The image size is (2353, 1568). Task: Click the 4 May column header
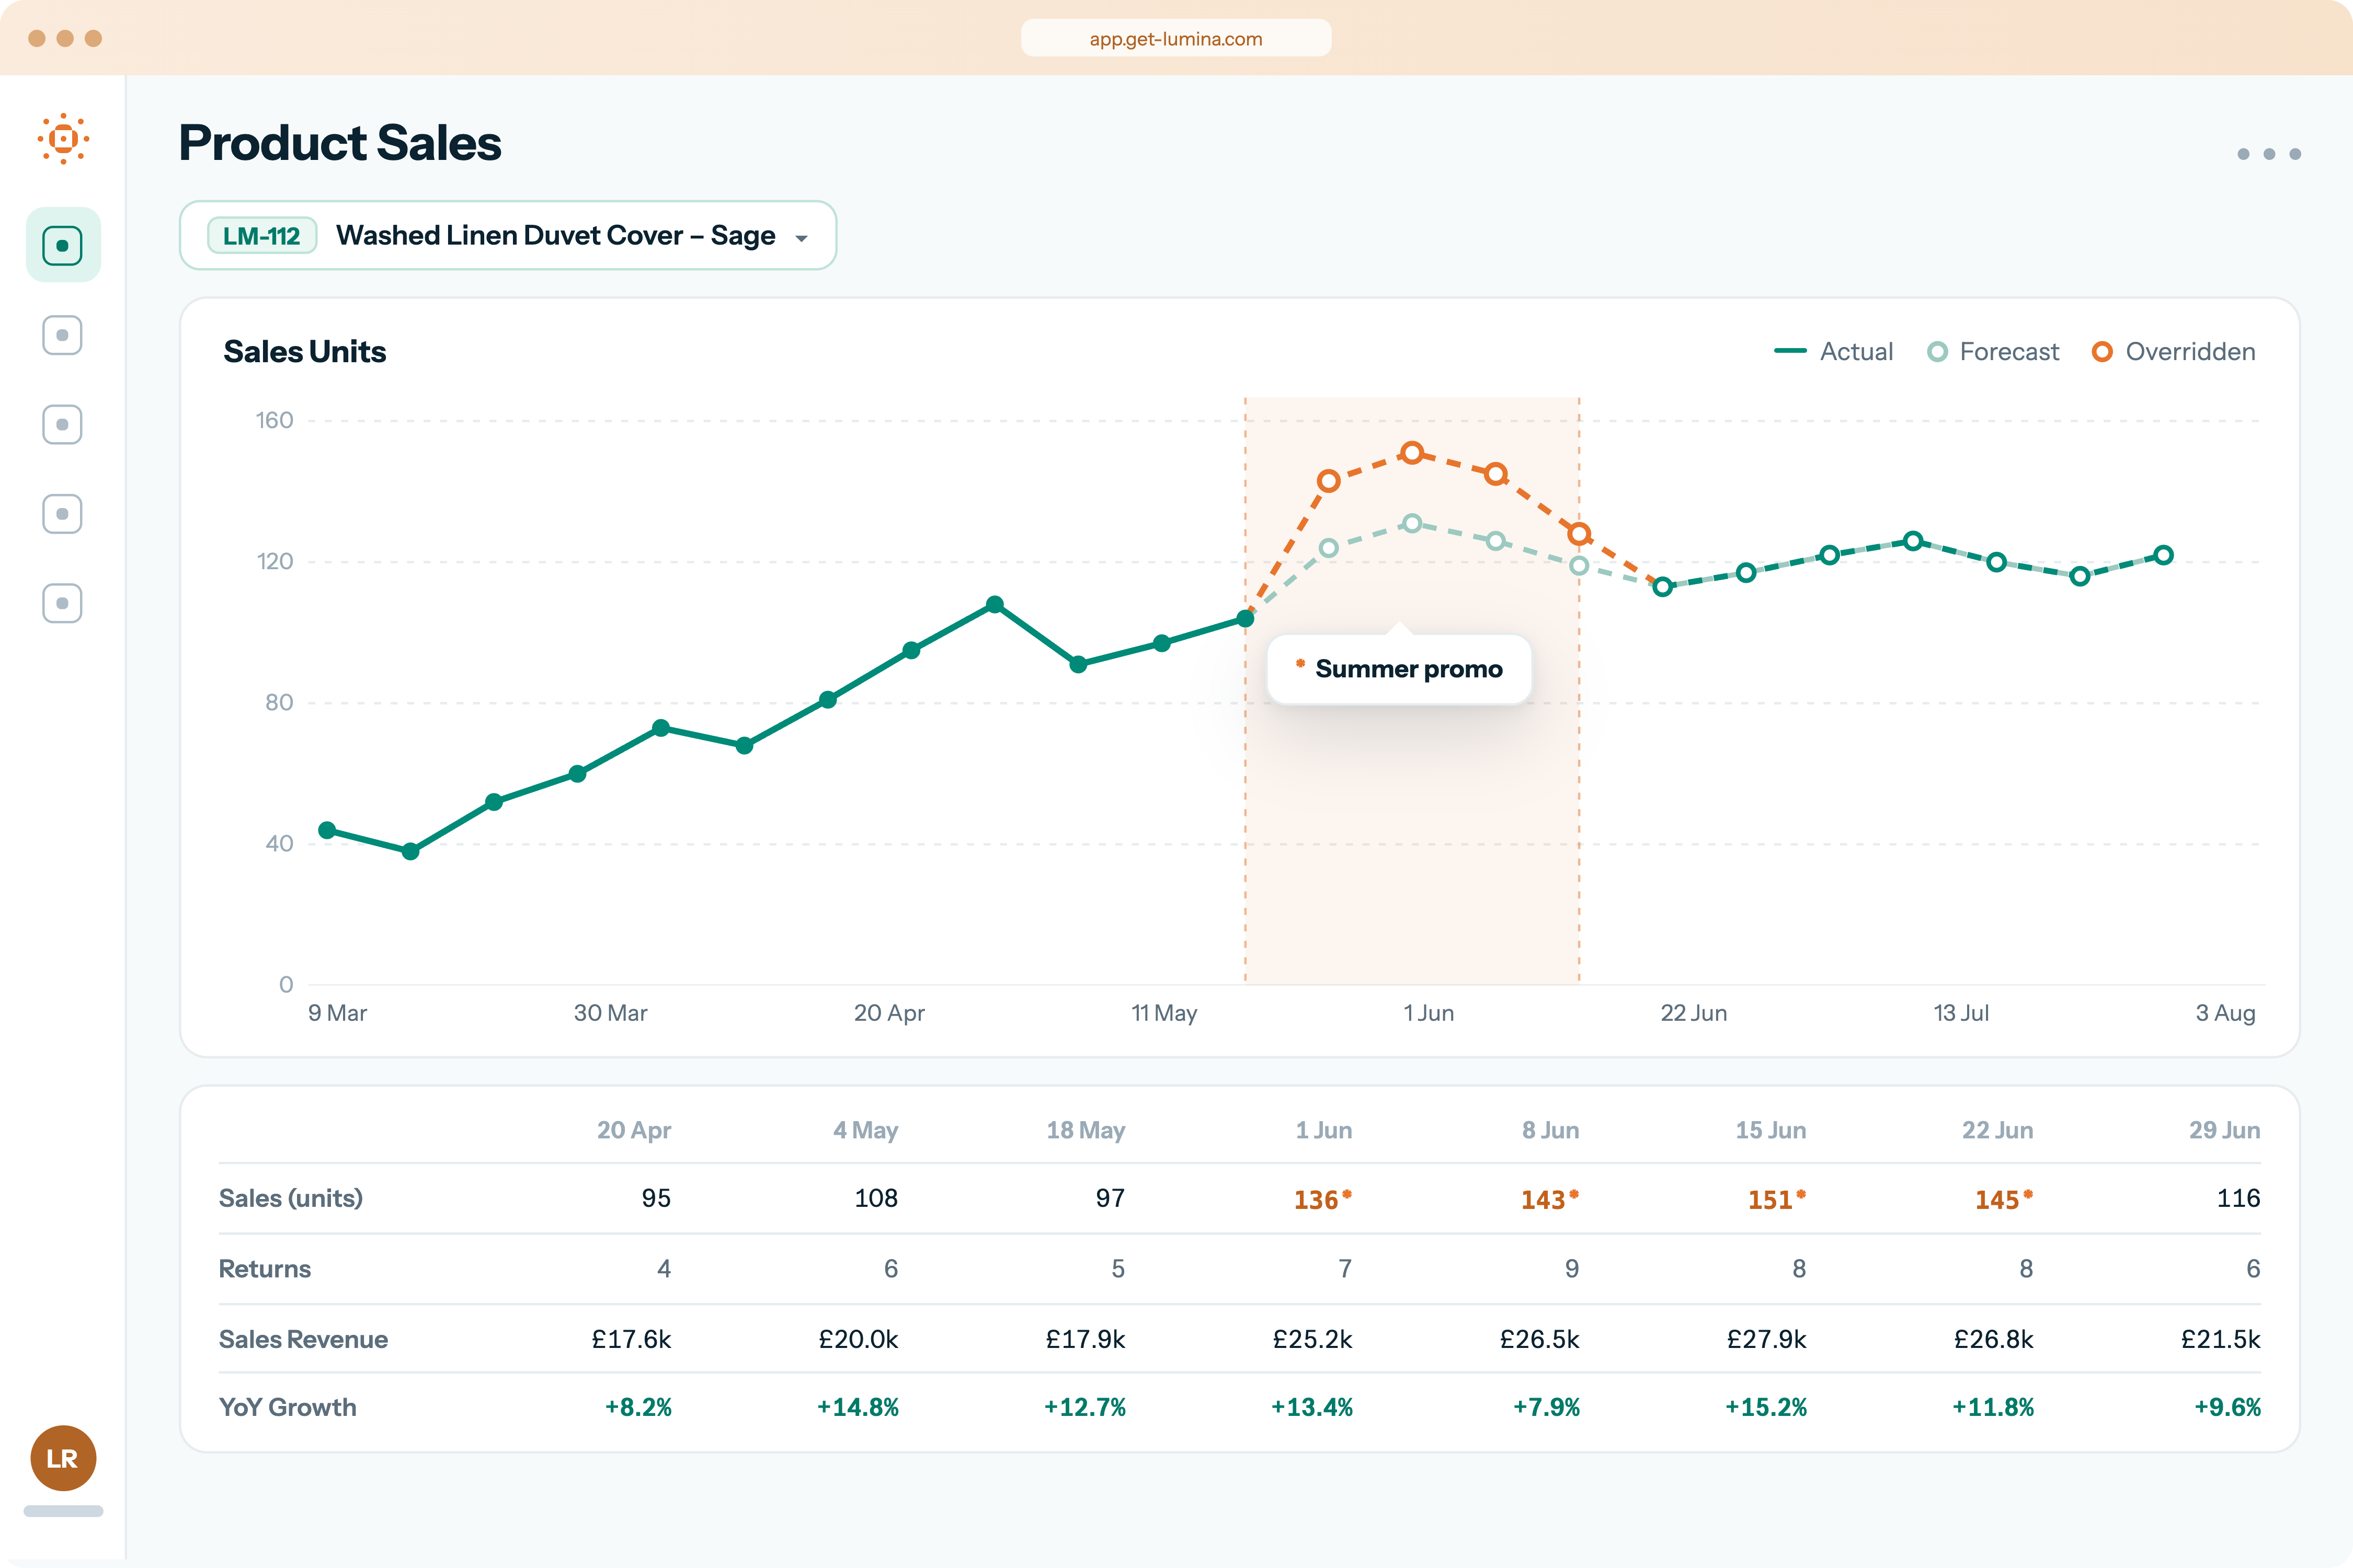point(865,1130)
